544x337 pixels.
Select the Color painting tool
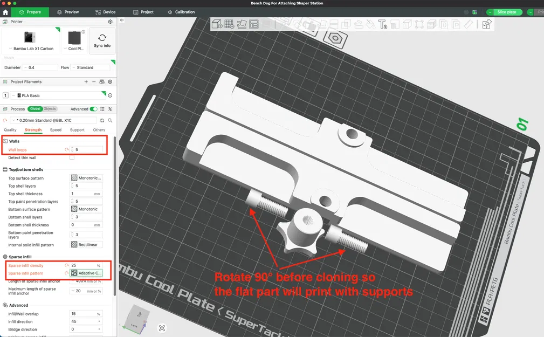pos(371,24)
